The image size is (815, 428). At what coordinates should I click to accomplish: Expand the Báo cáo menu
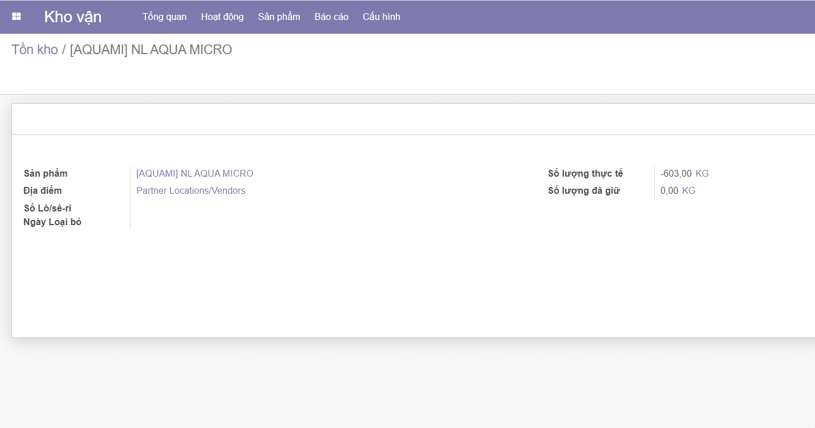(331, 17)
